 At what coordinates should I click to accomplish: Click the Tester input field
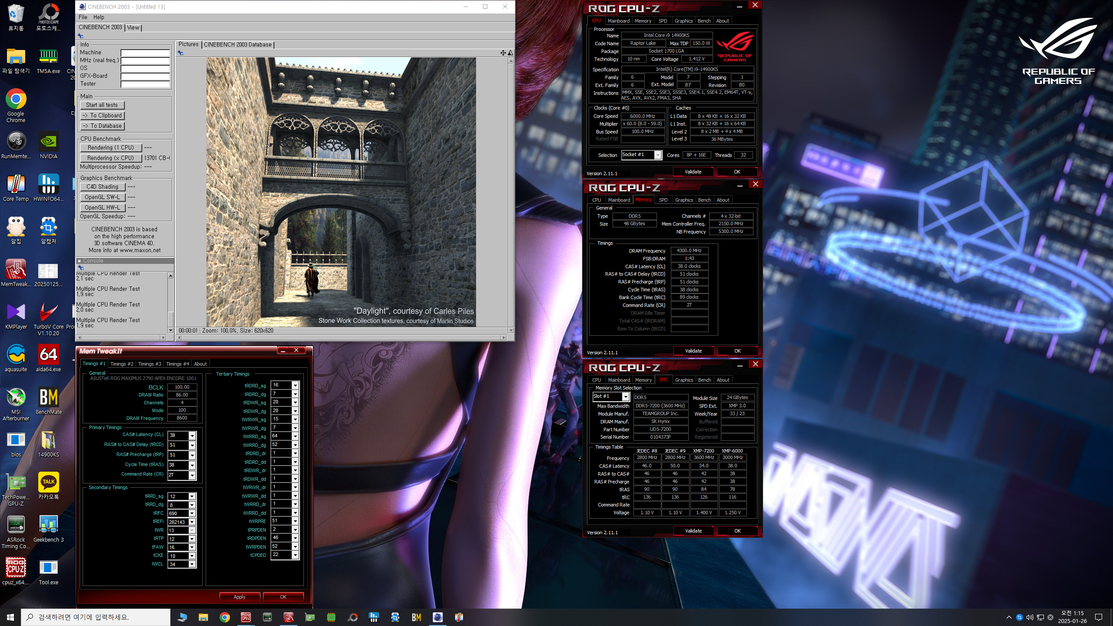pyautogui.click(x=145, y=84)
